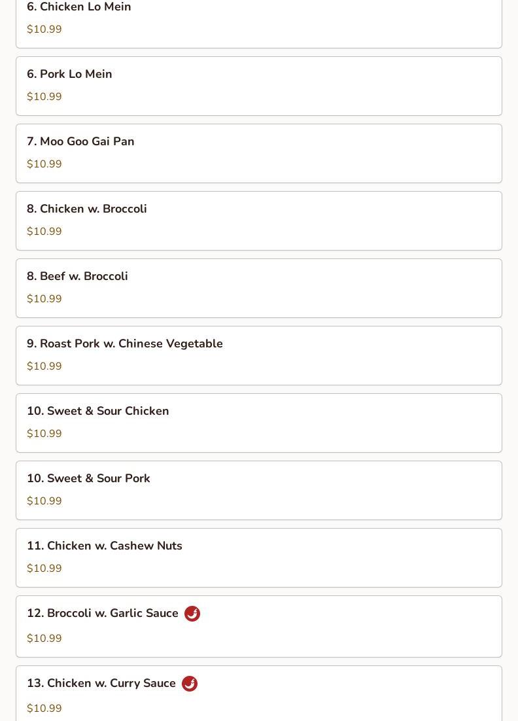Select 6. Pork Lo Mein menu item

click(259, 86)
